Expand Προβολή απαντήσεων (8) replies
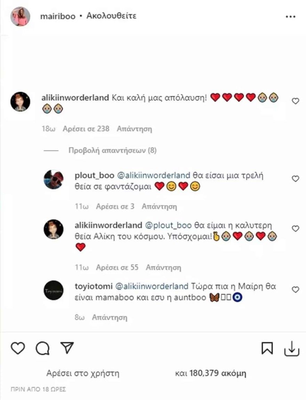 pos(112,151)
